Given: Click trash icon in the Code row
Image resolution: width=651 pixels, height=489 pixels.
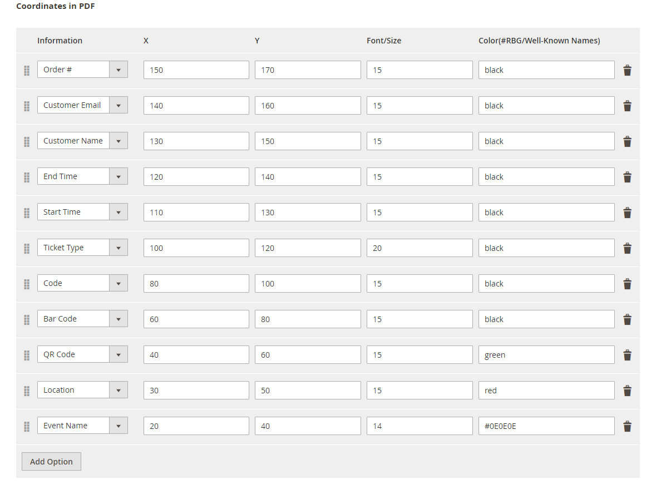Looking at the screenshot, I should click(627, 284).
